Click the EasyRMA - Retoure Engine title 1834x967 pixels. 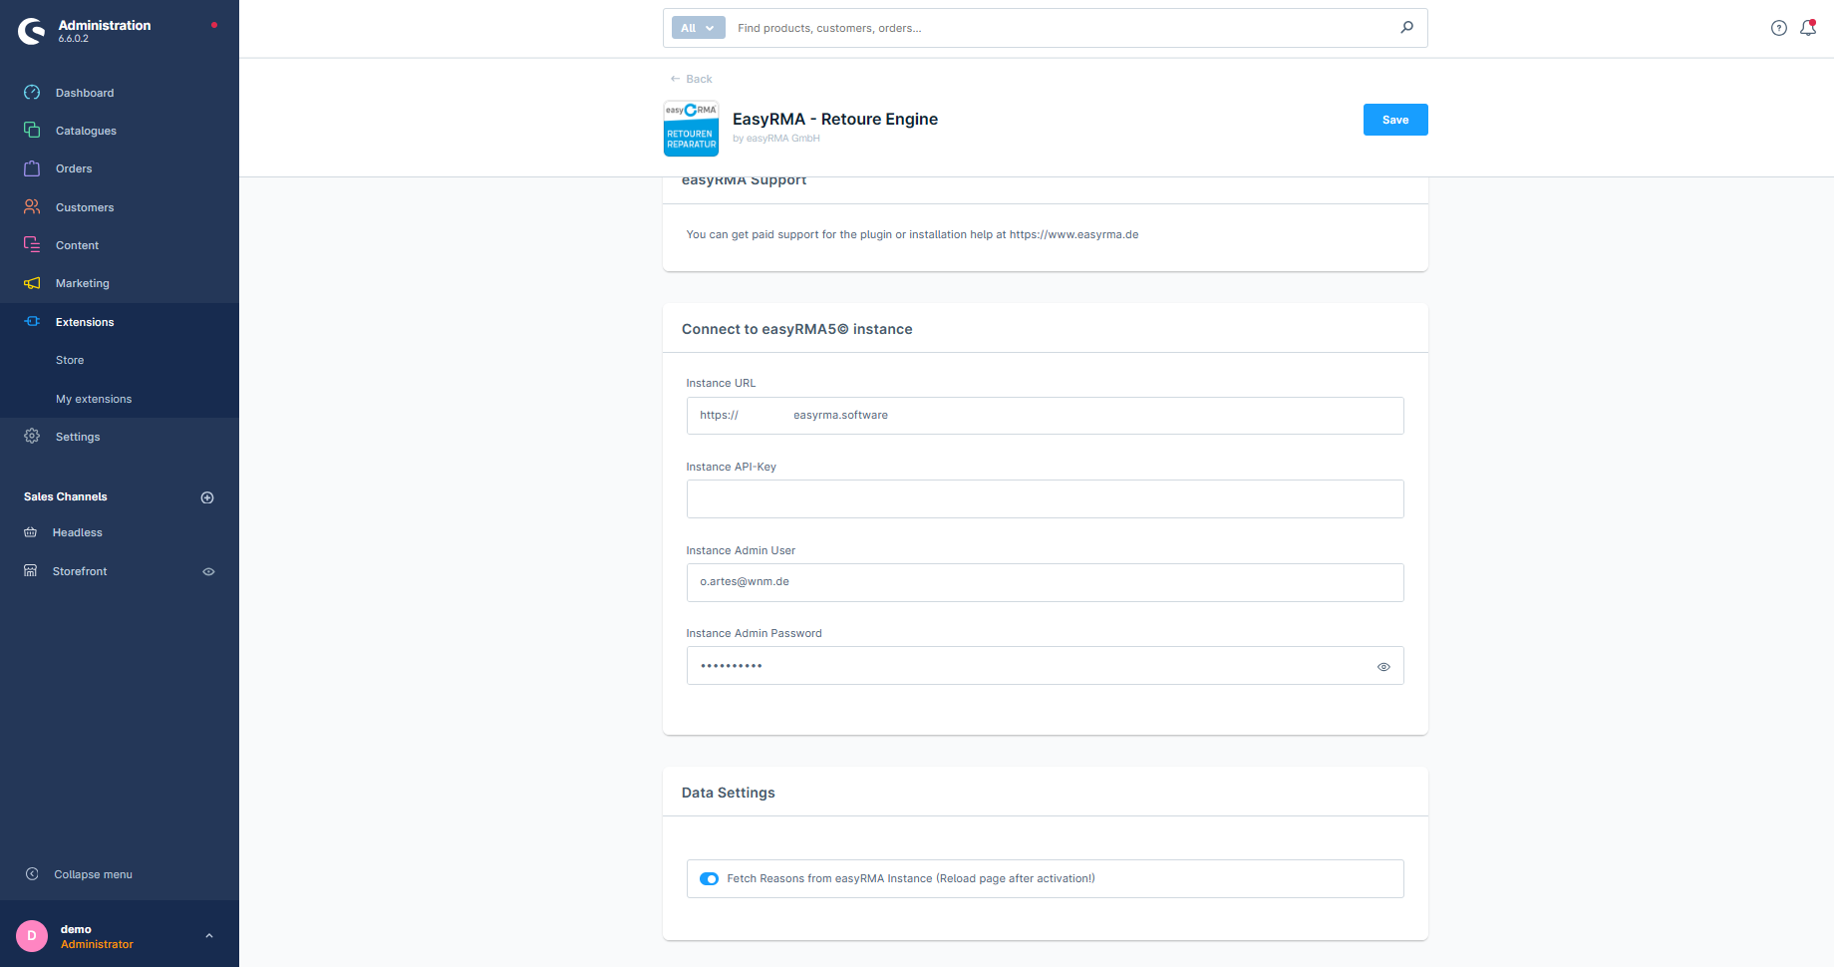tap(835, 119)
